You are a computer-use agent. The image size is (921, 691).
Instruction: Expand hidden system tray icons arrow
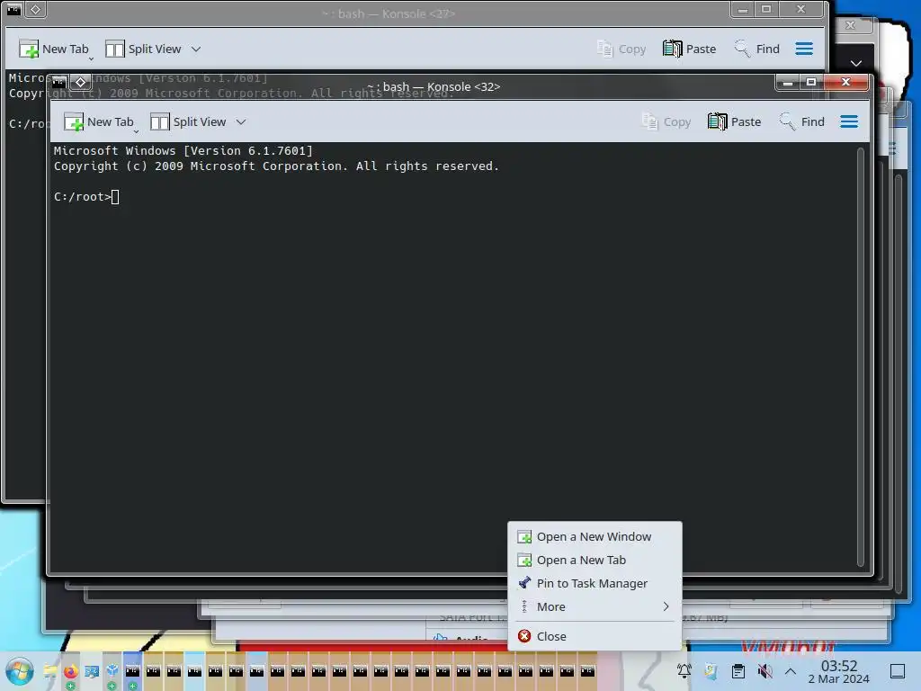(x=791, y=670)
